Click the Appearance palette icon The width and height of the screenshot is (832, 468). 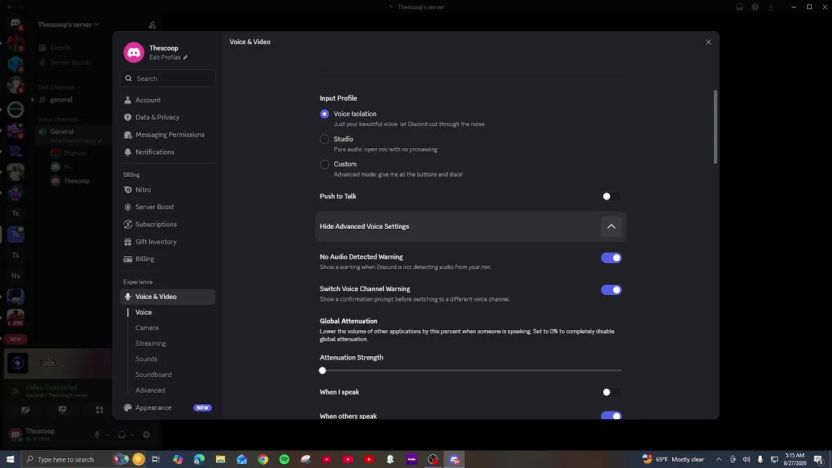point(128,408)
